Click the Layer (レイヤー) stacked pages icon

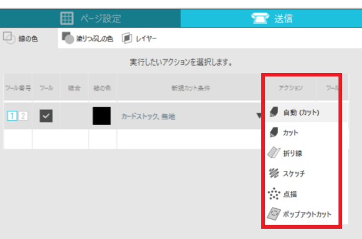[x=127, y=38]
